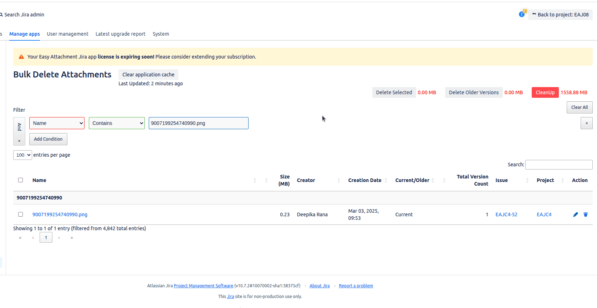The image size is (597, 308).
Task: Click the pencil edit icon for the attachment
Action: point(575,214)
